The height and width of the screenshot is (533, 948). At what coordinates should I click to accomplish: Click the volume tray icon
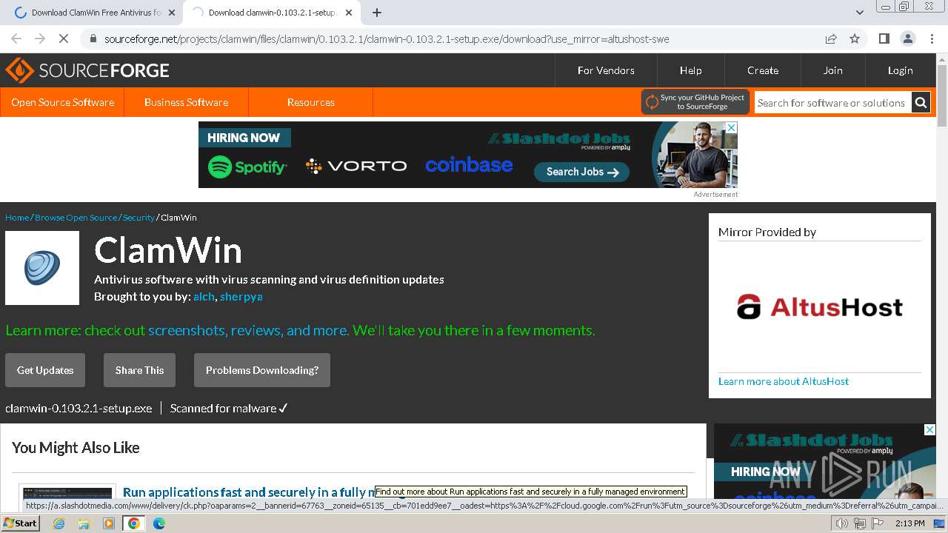pyautogui.click(x=842, y=523)
